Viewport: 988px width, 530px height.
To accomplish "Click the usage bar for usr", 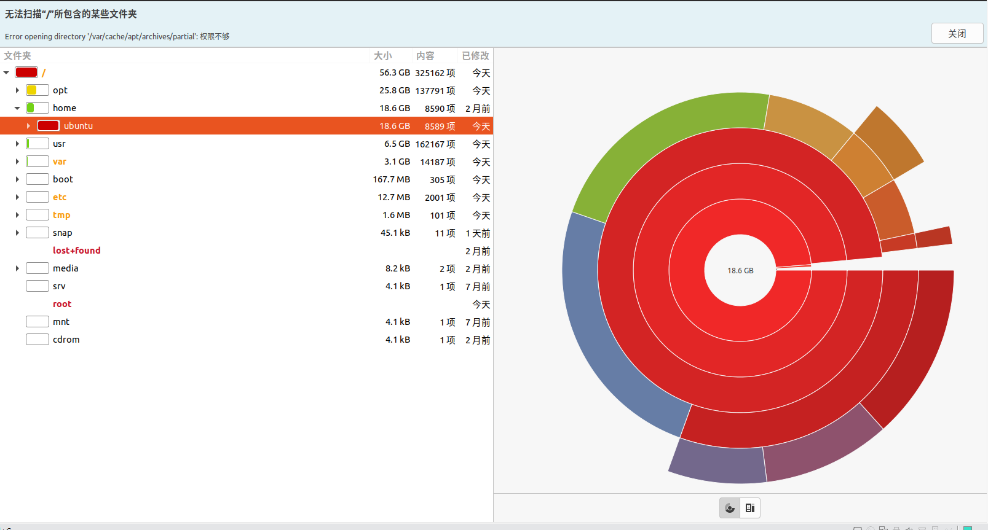I will click(x=38, y=144).
